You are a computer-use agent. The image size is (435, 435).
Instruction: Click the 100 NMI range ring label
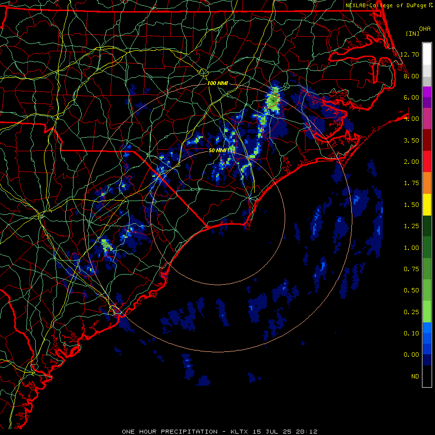[x=217, y=83]
